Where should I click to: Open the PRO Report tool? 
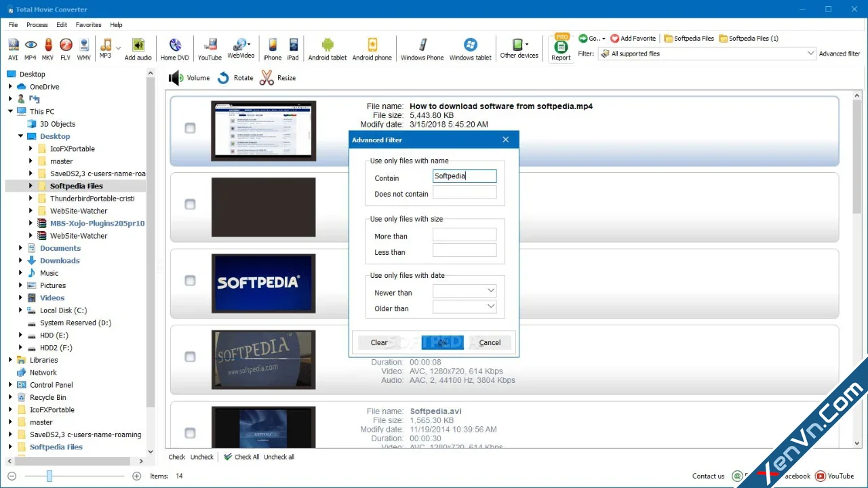pos(561,49)
